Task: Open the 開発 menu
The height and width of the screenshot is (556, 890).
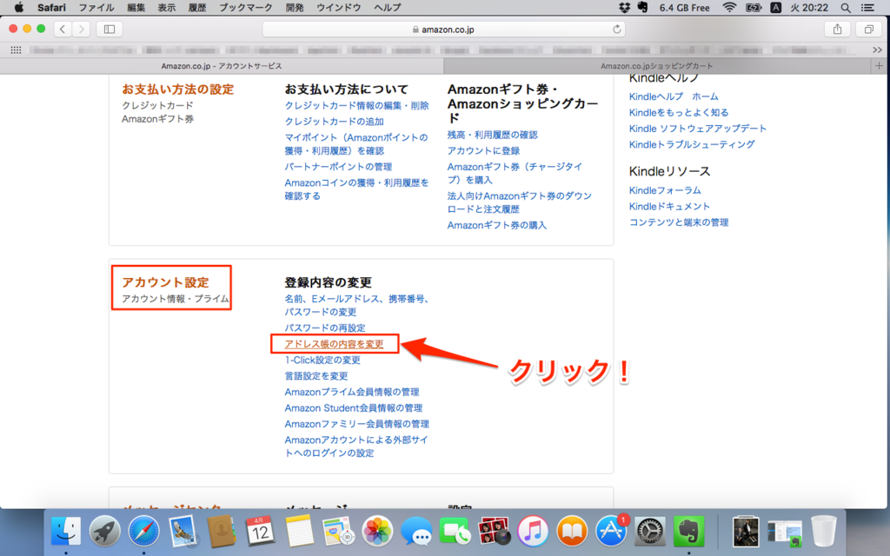Action: click(x=295, y=8)
